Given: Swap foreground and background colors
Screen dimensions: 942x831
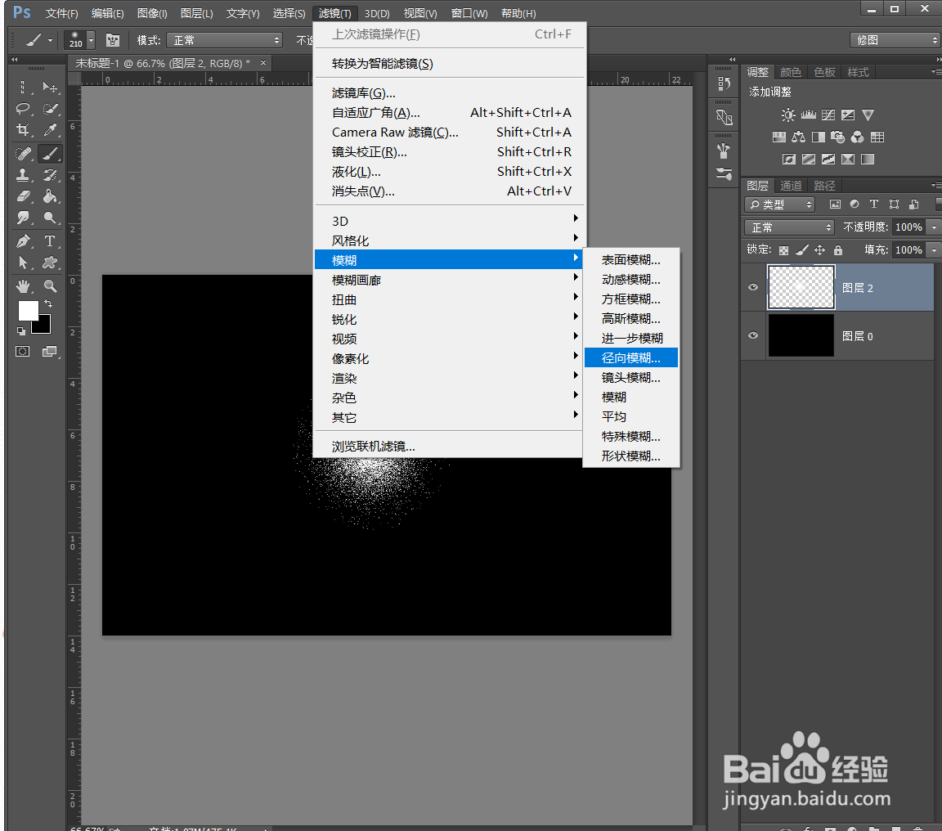Looking at the screenshot, I should [48, 303].
